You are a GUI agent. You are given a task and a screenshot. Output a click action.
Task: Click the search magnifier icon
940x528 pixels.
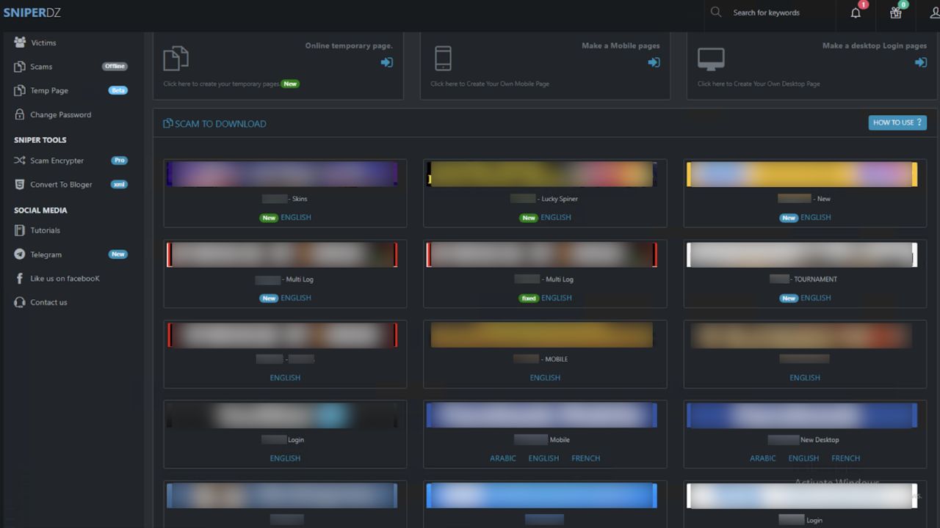[x=716, y=12]
